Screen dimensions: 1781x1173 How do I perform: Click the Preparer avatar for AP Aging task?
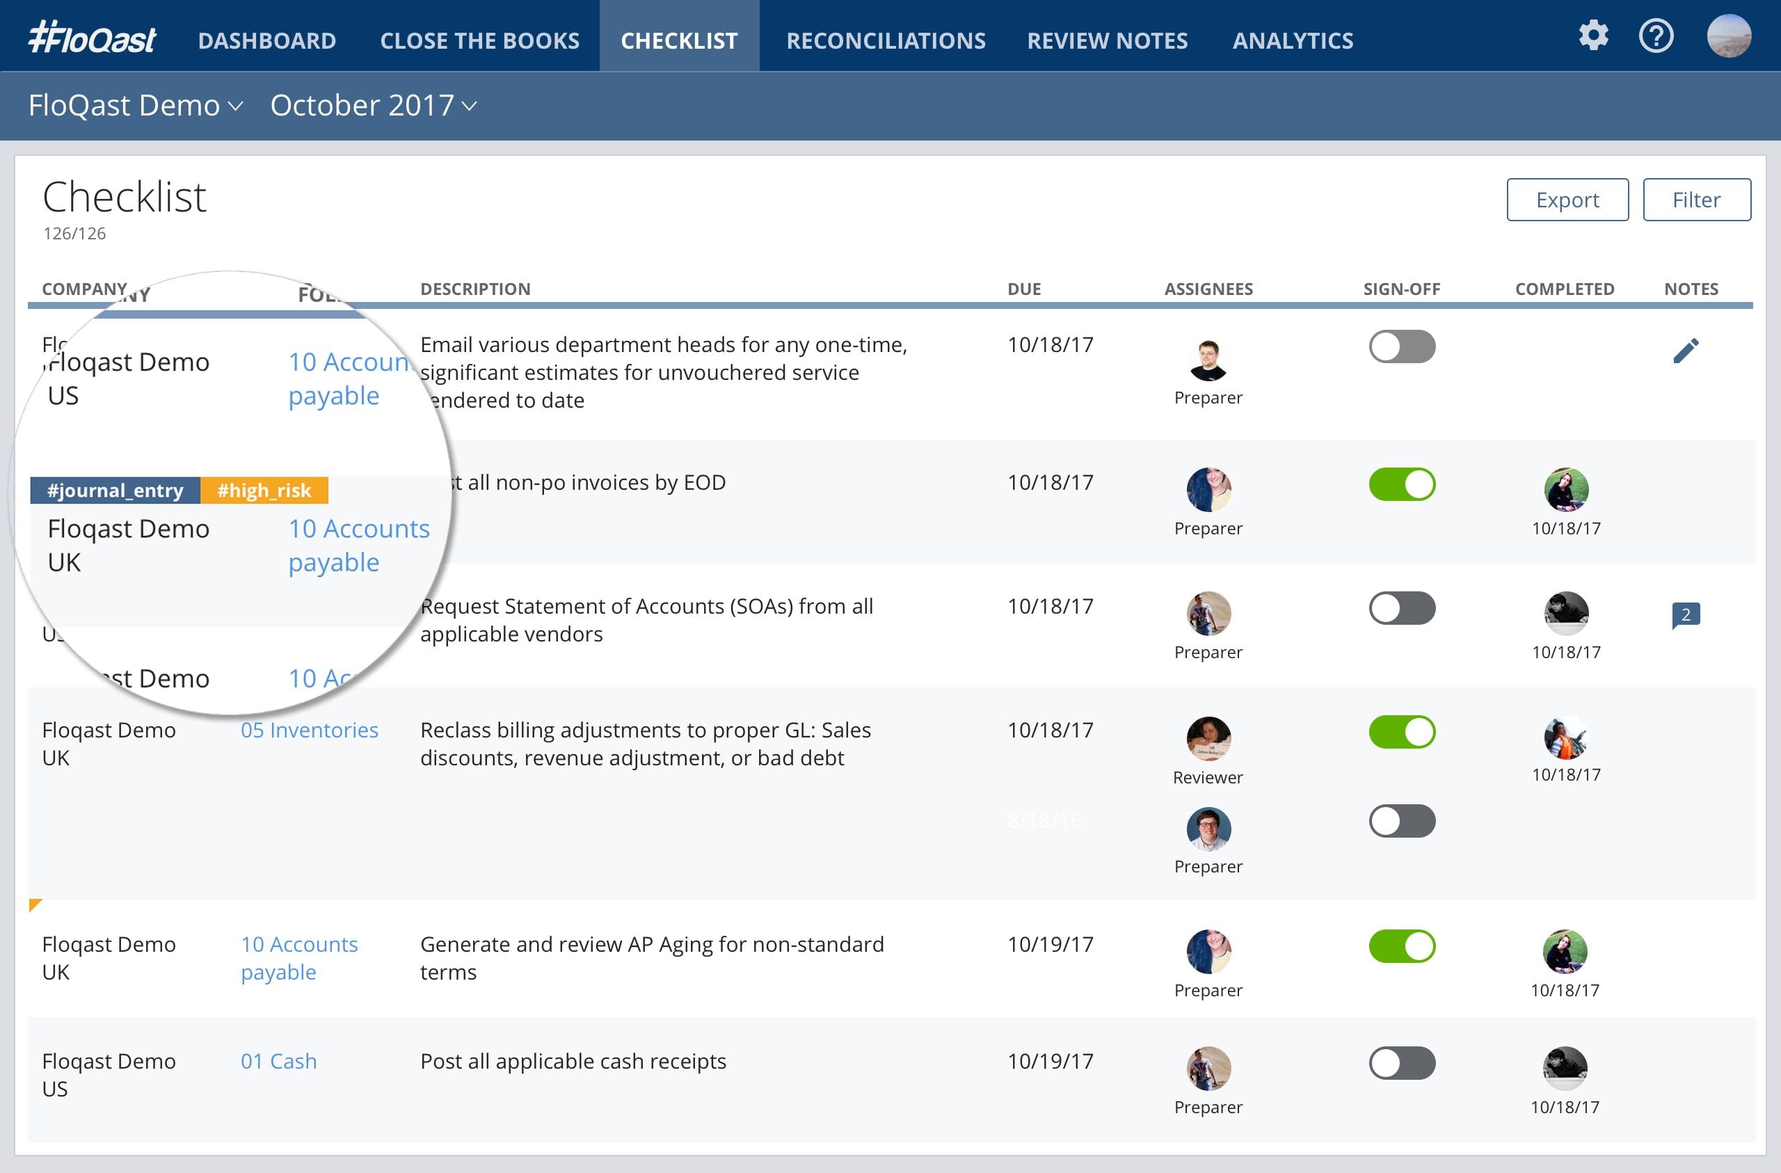pyautogui.click(x=1208, y=952)
